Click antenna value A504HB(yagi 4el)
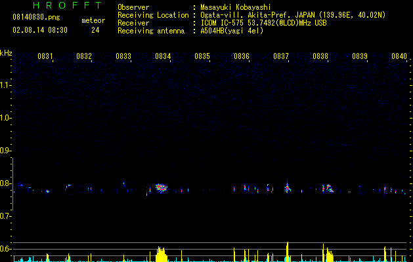The width and height of the screenshot is (413, 262). (x=232, y=31)
